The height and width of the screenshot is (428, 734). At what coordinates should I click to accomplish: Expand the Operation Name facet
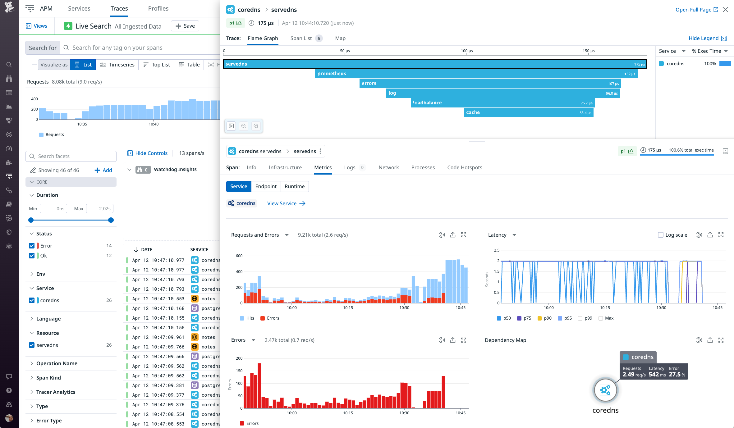click(x=32, y=363)
